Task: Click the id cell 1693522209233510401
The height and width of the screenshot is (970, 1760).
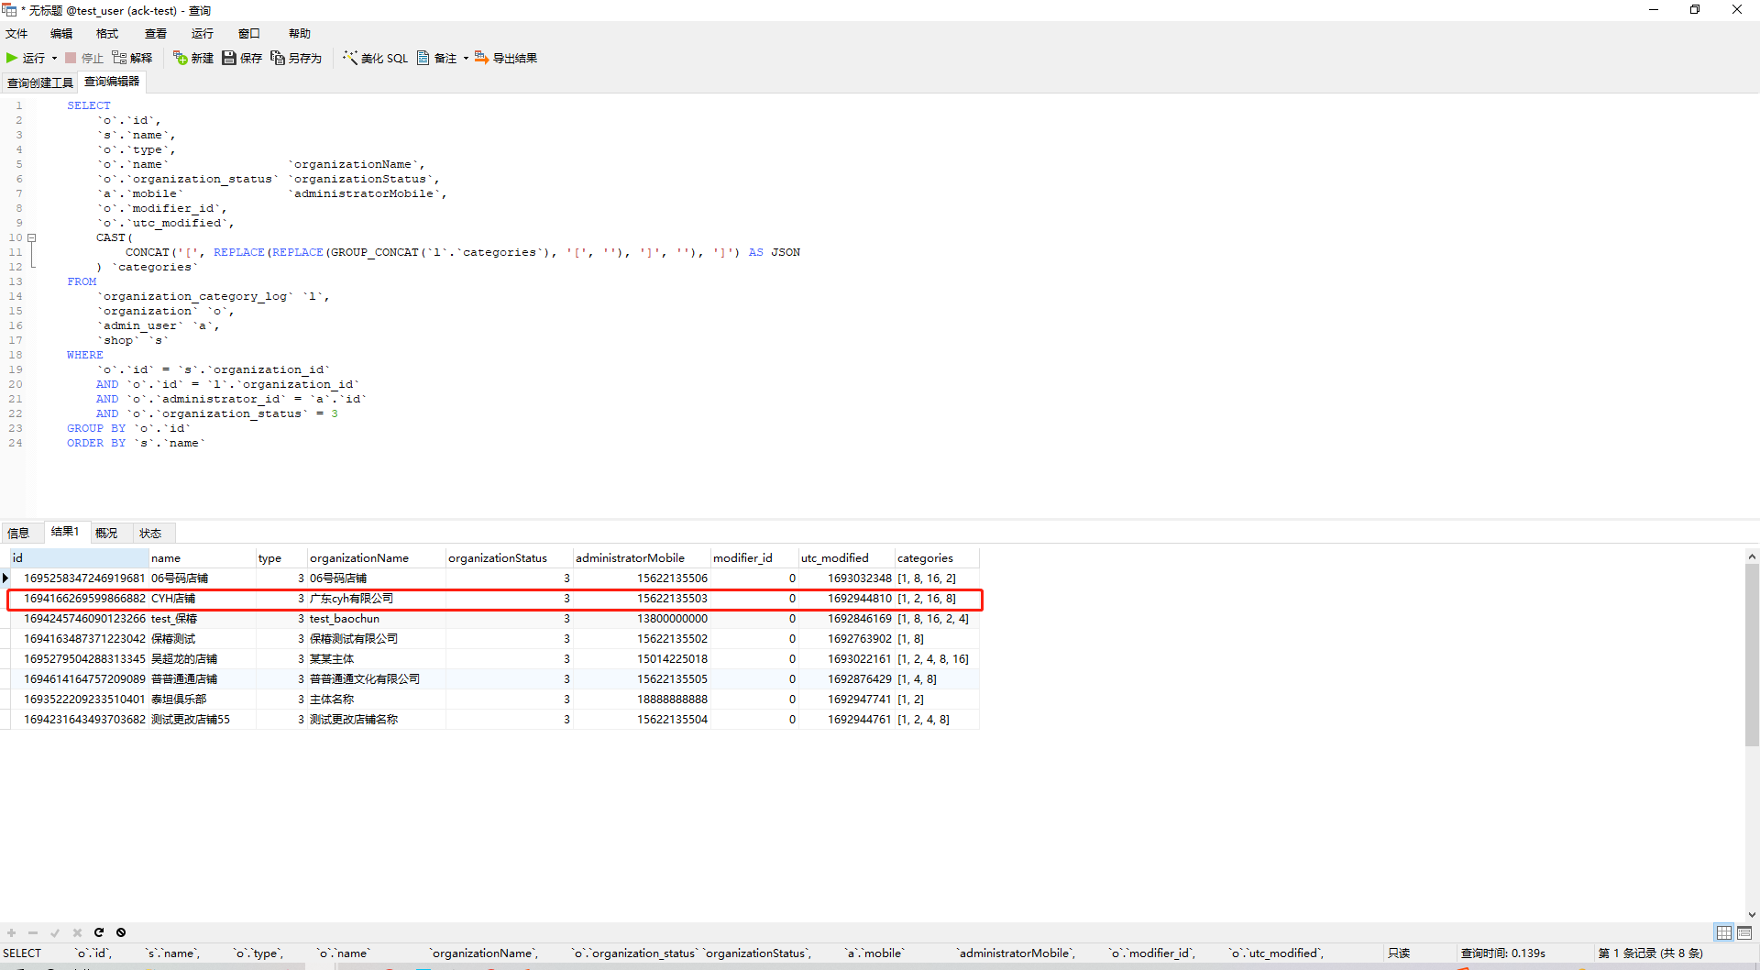Action: pyautogui.click(x=79, y=700)
